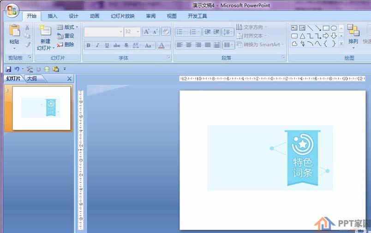Click the 删除 delete slide button
This screenshot has height=233, width=371.
[x=66, y=44]
